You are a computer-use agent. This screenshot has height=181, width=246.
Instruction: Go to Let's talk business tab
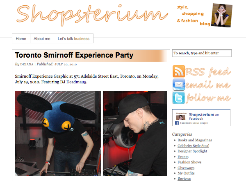[x=73, y=38]
